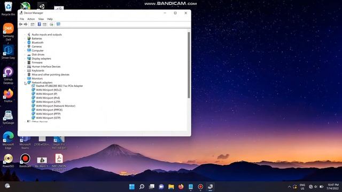Open the Windows Start menu

point(132,187)
